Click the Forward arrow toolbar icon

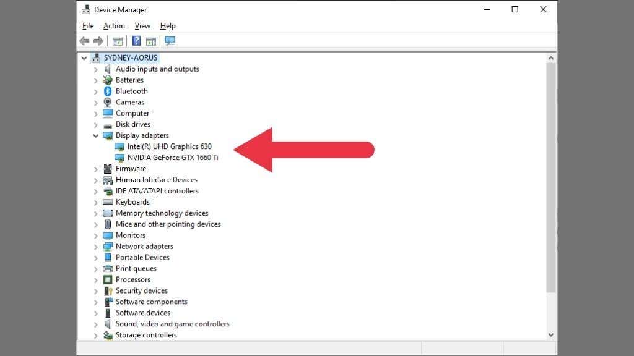98,41
